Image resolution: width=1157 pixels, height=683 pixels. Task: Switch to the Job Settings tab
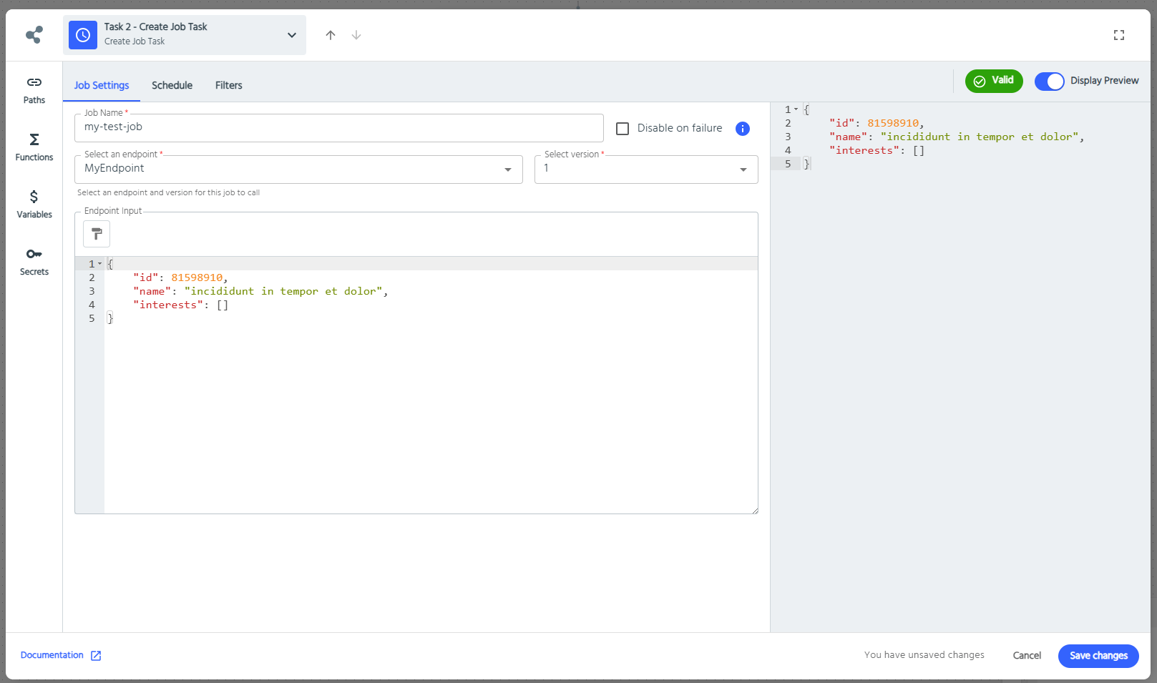(x=102, y=85)
